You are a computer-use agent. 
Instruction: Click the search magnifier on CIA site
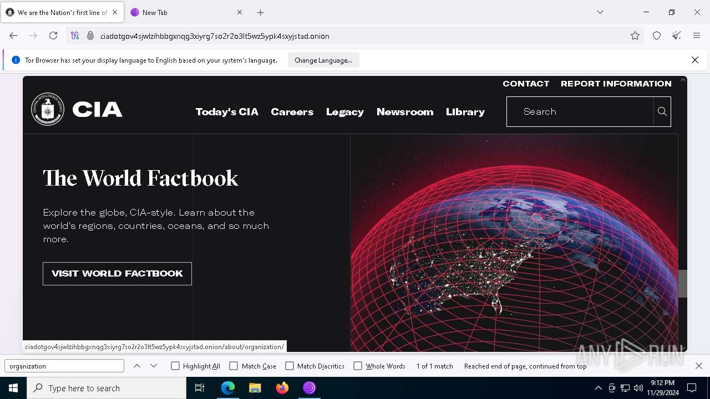pos(662,111)
